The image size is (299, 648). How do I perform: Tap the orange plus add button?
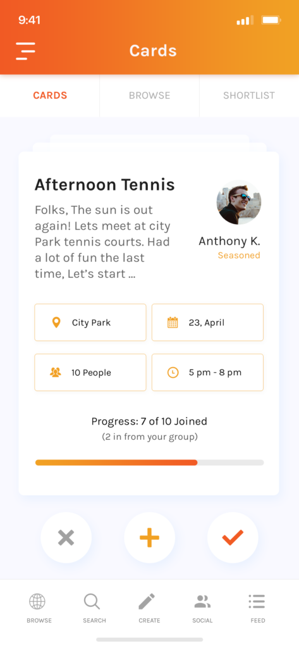coord(149,538)
